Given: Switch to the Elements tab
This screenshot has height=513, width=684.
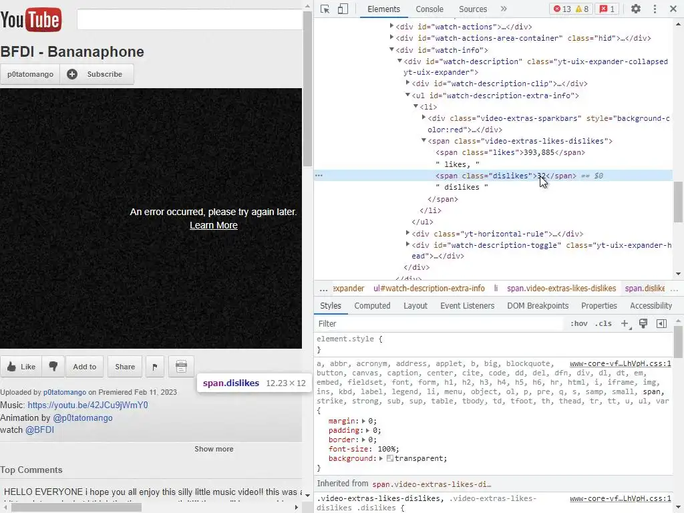Looking at the screenshot, I should (x=383, y=9).
